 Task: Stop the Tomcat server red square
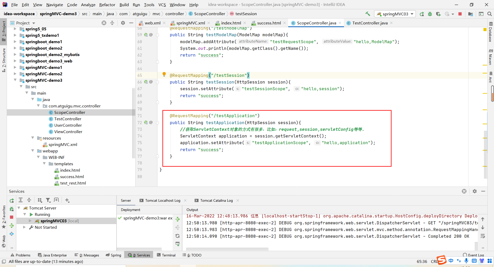(x=12, y=217)
